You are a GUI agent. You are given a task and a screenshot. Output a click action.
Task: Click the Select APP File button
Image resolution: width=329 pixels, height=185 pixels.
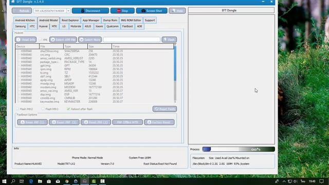[63, 40]
